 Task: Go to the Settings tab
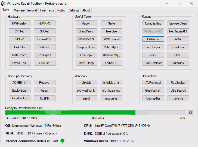tap(74, 10)
